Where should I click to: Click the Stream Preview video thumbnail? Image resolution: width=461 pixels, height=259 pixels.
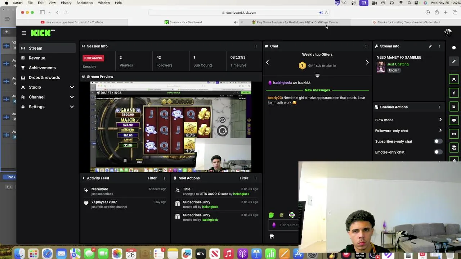point(171,127)
